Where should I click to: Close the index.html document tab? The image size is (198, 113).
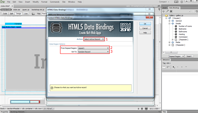12,6
